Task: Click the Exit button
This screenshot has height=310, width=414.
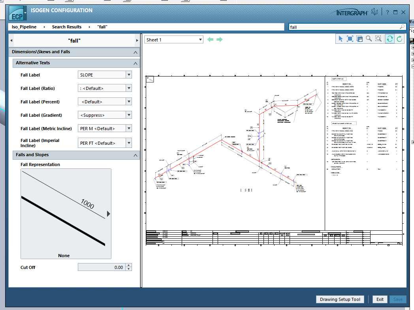Action: click(380, 299)
